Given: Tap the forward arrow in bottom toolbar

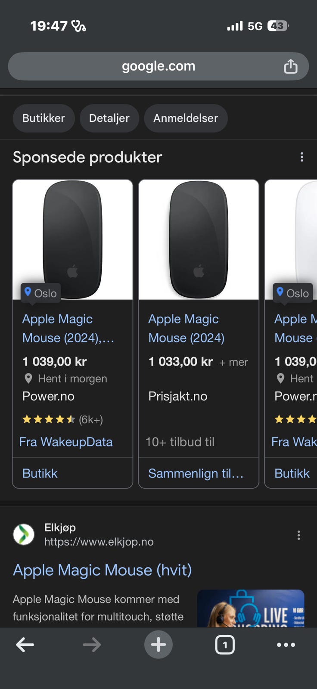Looking at the screenshot, I should (92, 645).
